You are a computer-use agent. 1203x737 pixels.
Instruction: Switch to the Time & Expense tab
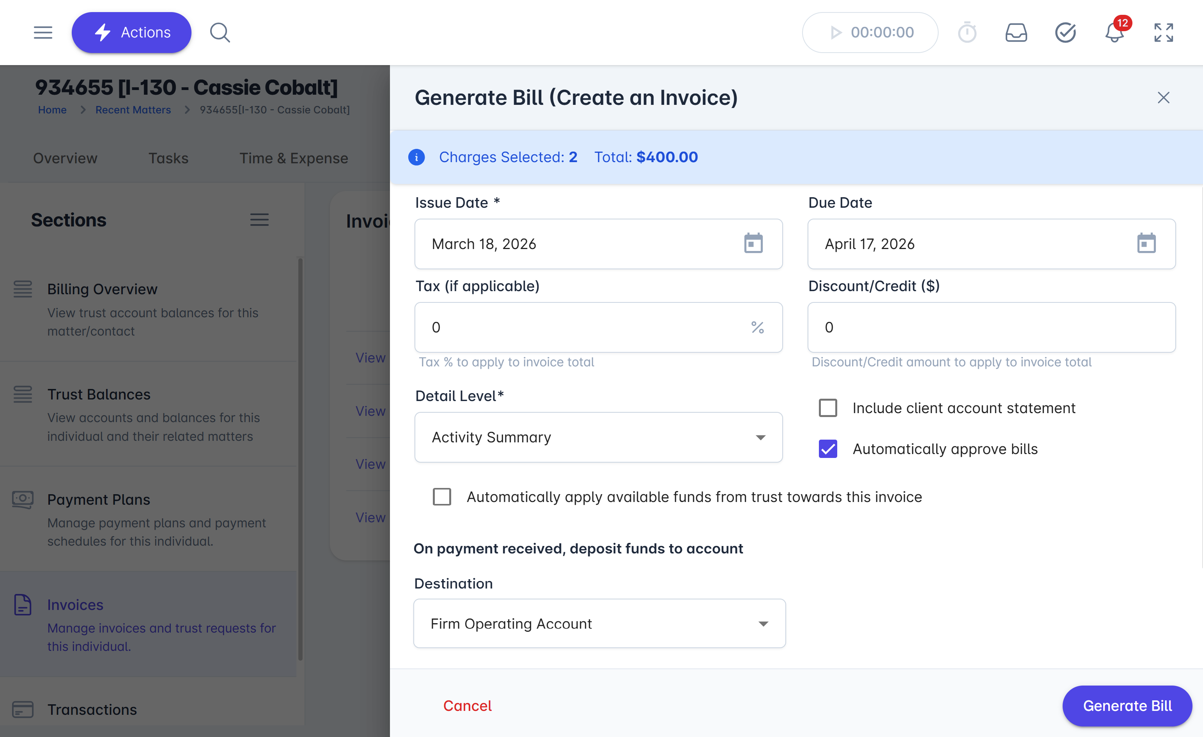(x=293, y=158)
